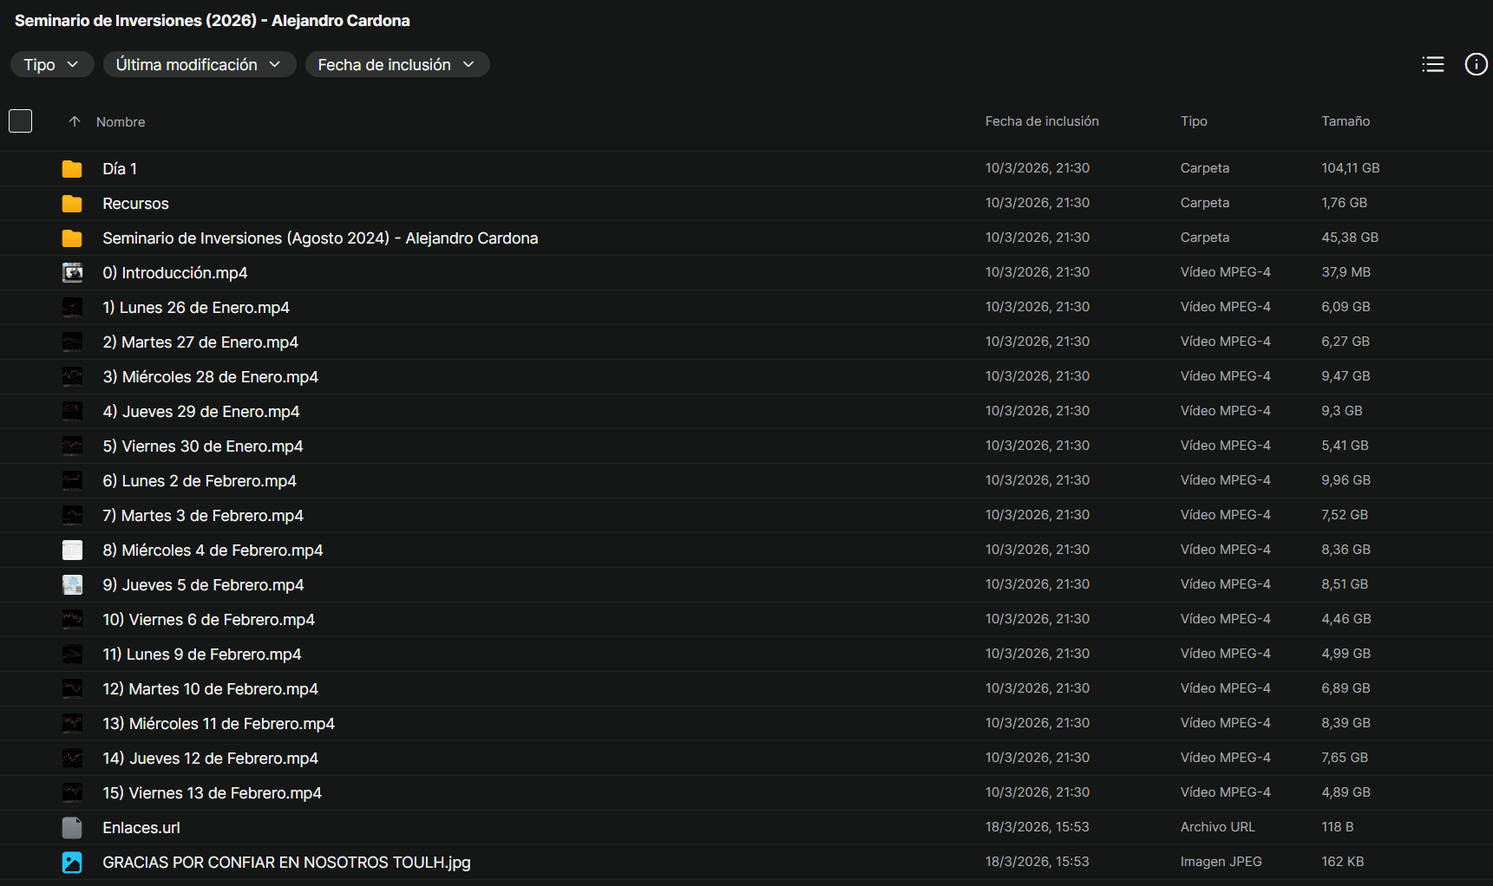Click the Enlaces.url file icon

(x=72, y=828)
